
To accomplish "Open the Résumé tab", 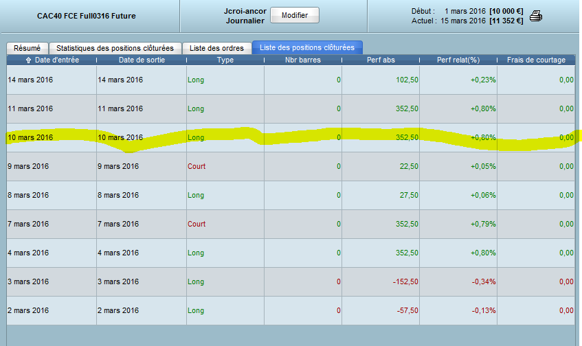I will [27, 48].
